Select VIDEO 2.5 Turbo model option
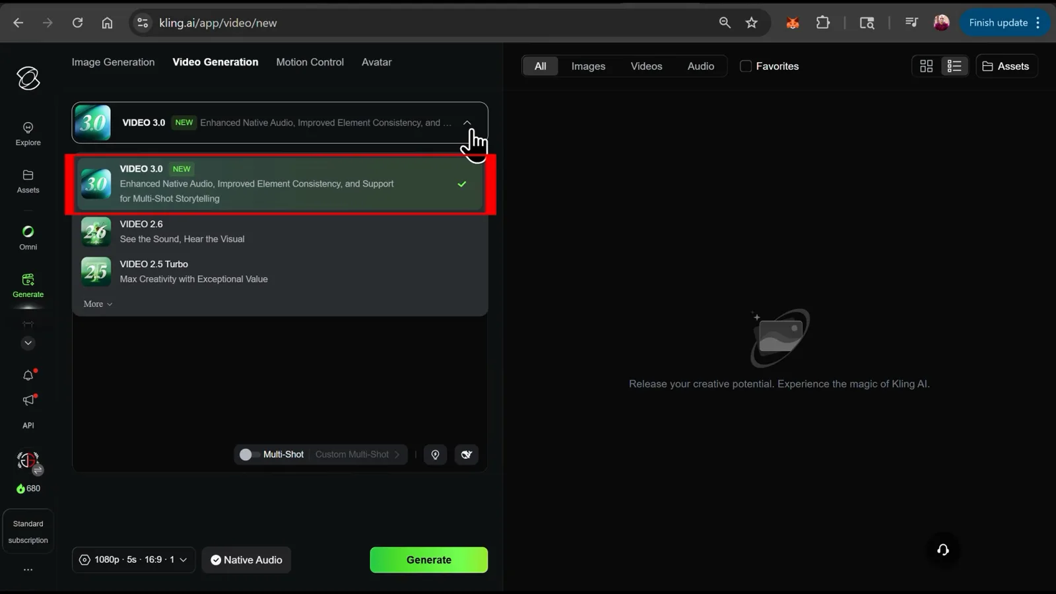Screen dimensions: 1056x594 tap(280, 272)
